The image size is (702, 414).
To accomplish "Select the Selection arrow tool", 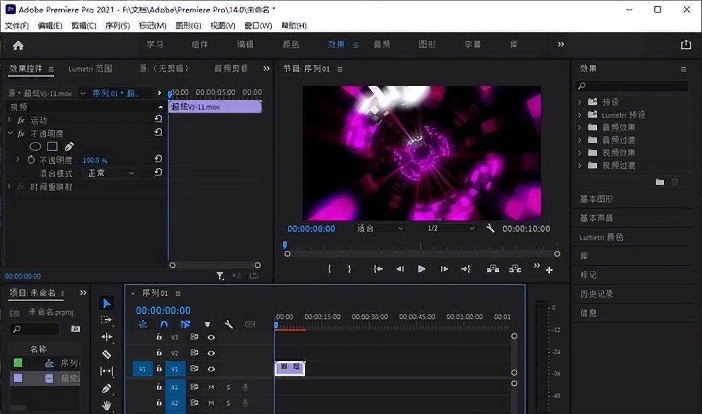I will coord(107,303).
